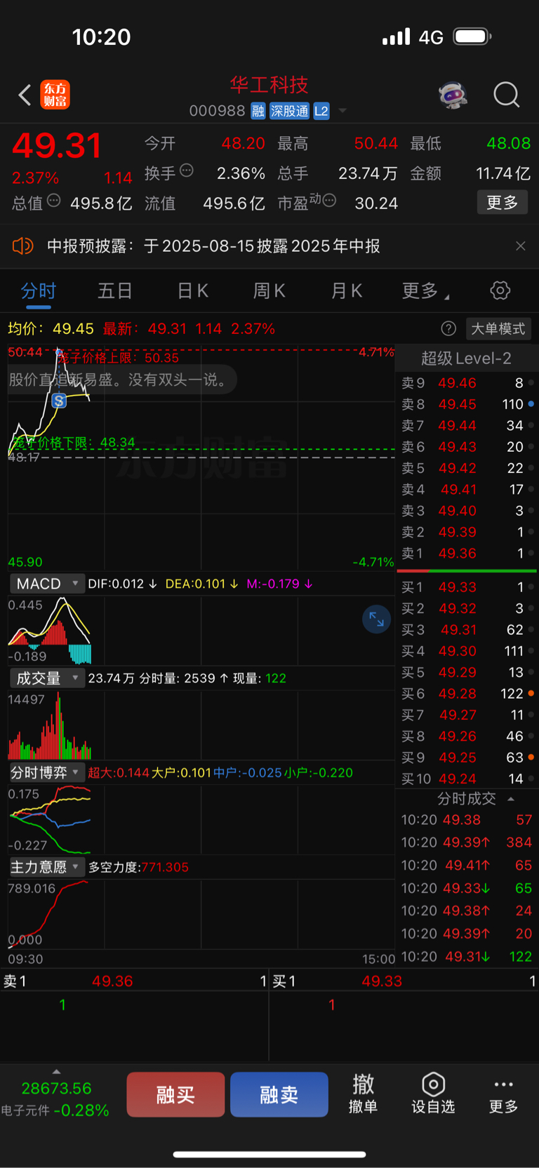Tap info icon beside 换手

[187, 170]
